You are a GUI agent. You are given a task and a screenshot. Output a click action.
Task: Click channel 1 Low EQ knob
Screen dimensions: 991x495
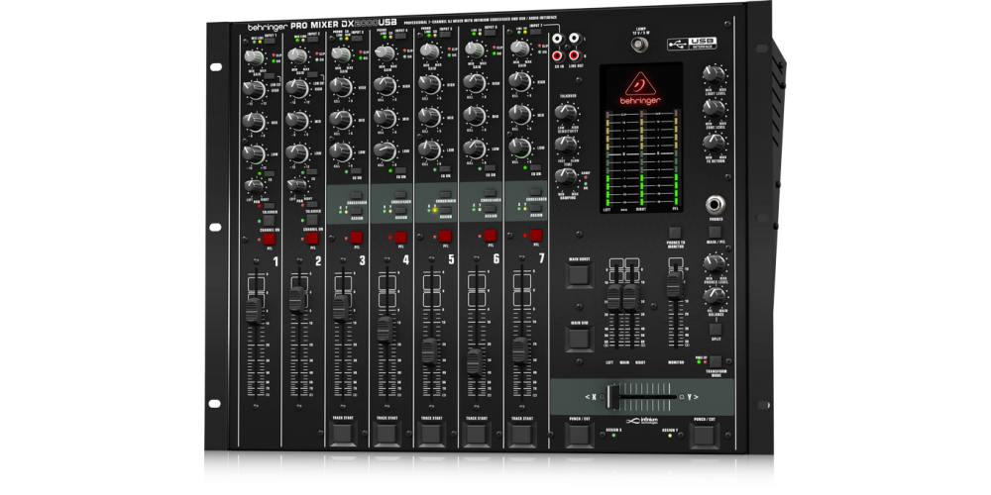click(x=254, y=153)
